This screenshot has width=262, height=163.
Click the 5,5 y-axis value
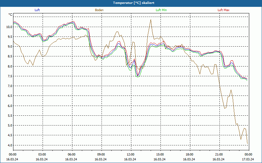[10, 116]
